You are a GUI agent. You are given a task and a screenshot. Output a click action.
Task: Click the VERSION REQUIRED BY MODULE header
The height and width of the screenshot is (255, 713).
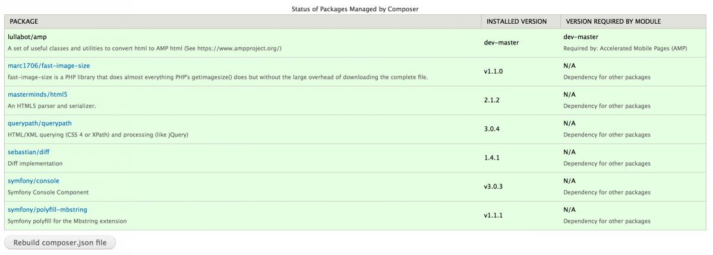click(613, 21)
